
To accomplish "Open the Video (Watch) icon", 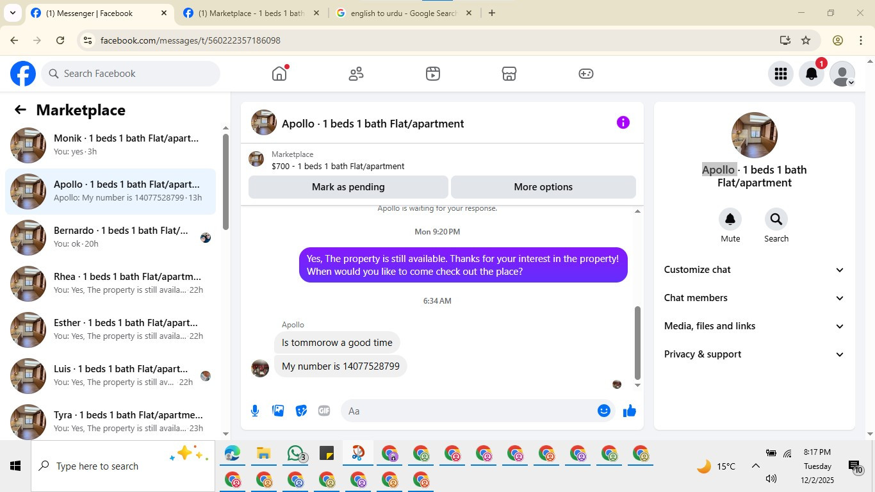I will click(x=433, y=74).
